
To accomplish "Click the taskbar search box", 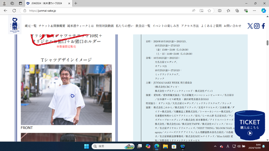I will [113, 146].
